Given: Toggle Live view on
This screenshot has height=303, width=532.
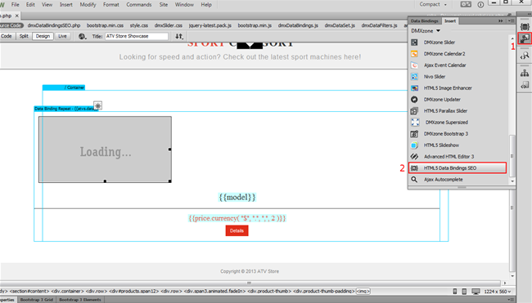Looking at the screenshot, I should tap(62, 36).
